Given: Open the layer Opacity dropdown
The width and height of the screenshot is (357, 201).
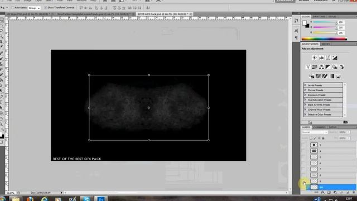Looking at the screenshot, I should (348, 132).
